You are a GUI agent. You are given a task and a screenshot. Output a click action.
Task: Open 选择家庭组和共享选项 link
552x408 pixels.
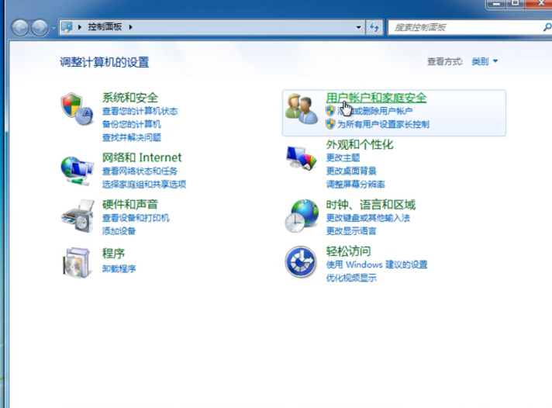click(144, 185)
